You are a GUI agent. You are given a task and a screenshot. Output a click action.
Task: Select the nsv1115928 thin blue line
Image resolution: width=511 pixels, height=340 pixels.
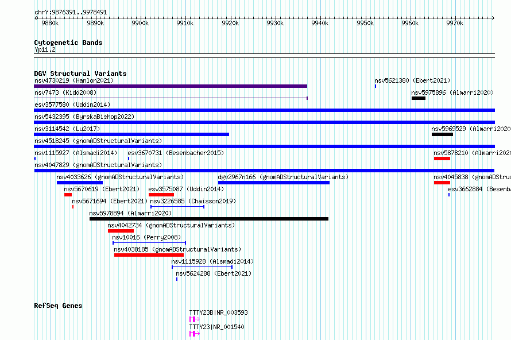pyautogui.click(x=202, y=267)
